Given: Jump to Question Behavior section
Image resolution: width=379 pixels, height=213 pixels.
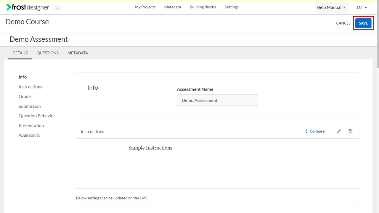Looking at the screenshot, I should pyautogui.click(x=37, y=116).
